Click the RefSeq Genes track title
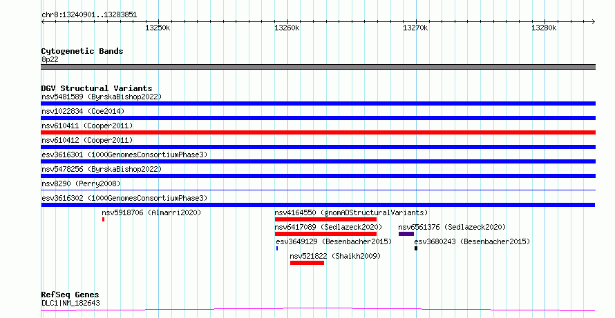The height and width of the screenshot is (318, 615). pos(70,295)
